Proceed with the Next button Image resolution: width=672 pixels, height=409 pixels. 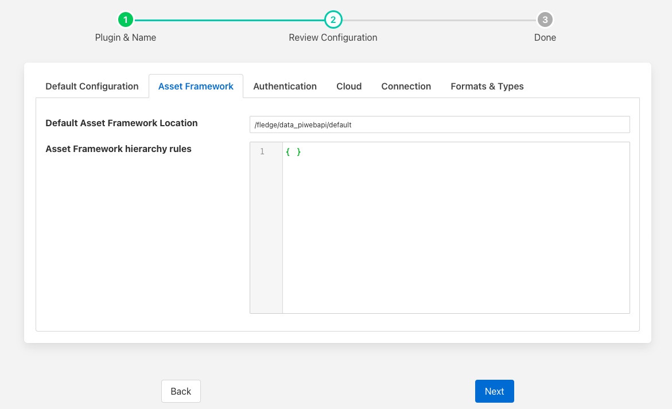pyautogui.click(x=495, y=391)
